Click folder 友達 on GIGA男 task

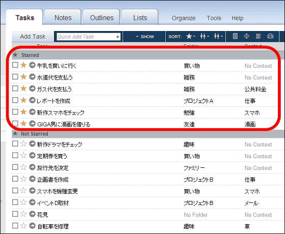(x=189, y=125)
